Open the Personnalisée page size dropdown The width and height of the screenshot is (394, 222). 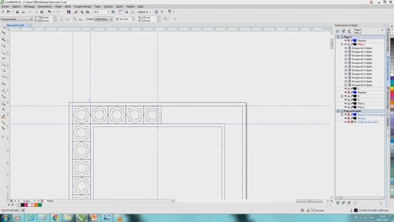point(31,19)
